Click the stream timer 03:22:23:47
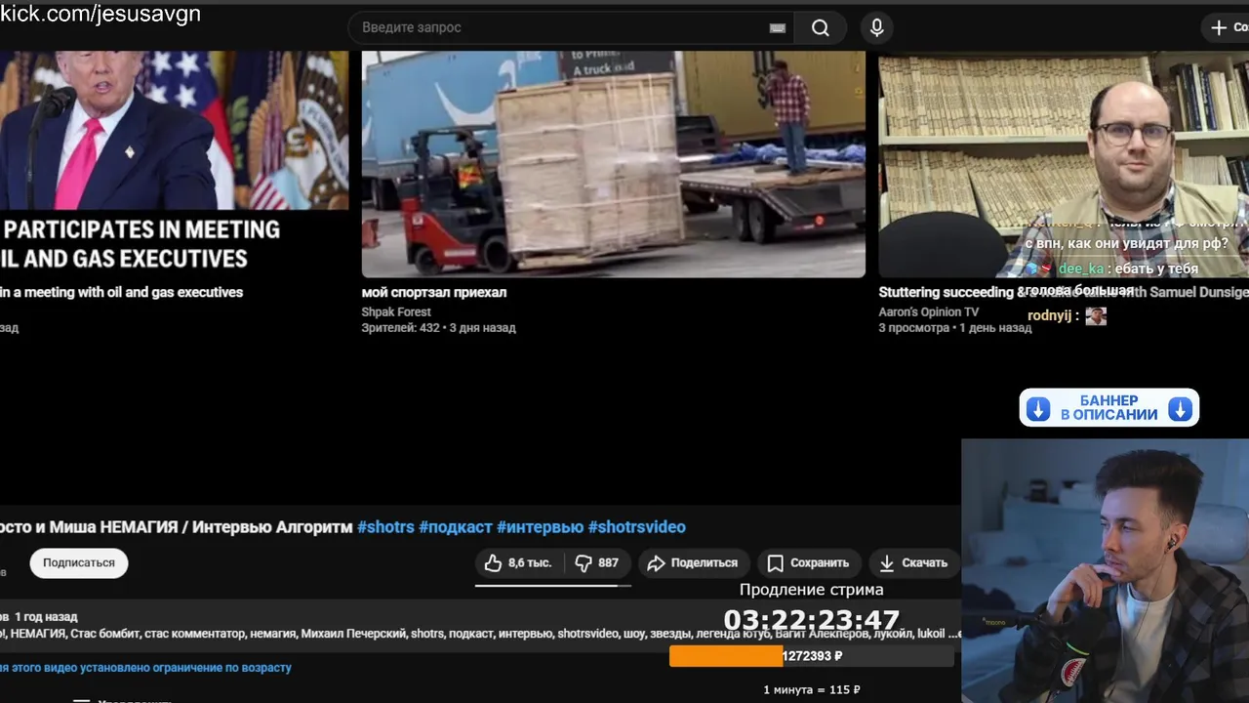Image resolution: width=1249 pixels, height=703 pixels. (x=812, y=621)
